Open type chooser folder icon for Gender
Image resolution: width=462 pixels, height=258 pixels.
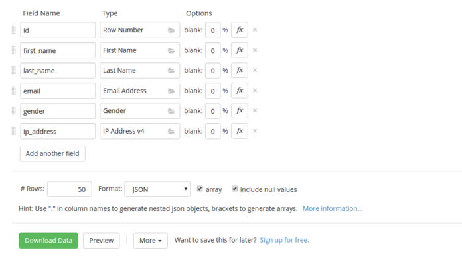(x=171, y=111)
